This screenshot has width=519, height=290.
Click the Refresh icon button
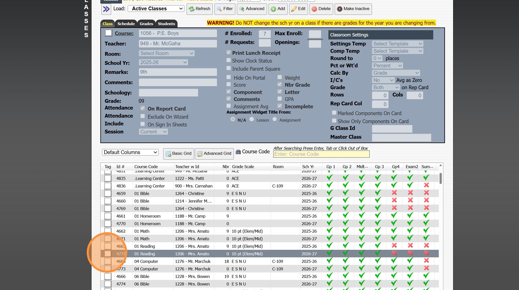[x=199, y=9]
